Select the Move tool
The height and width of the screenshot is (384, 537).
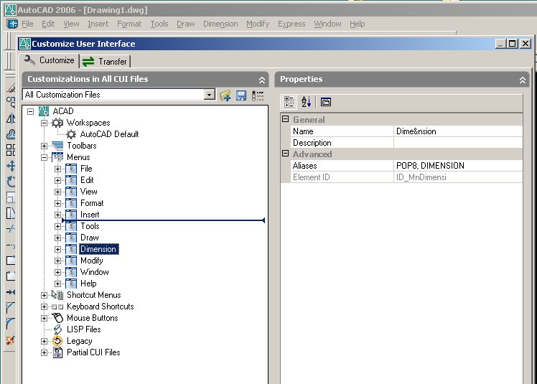point(11,166)
